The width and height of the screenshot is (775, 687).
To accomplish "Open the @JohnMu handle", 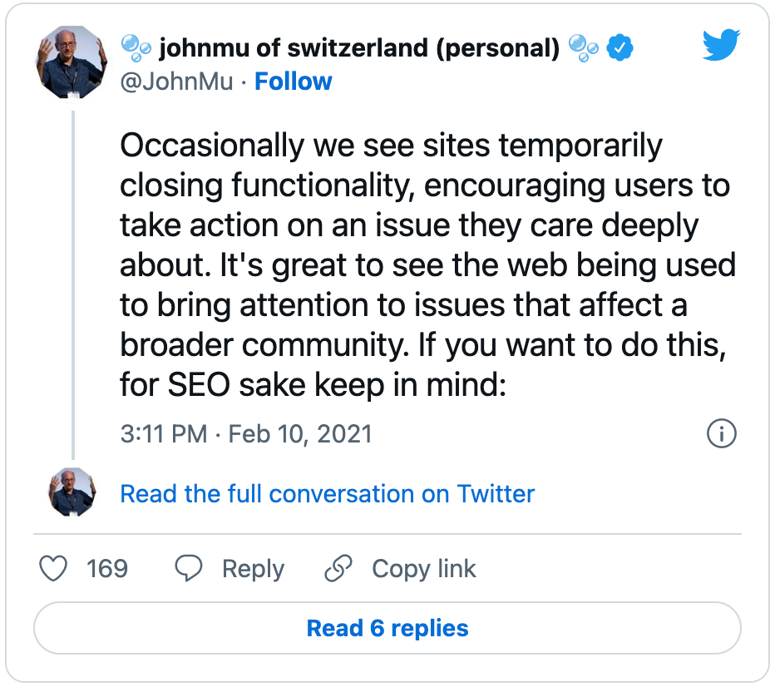I will coord(176,81).
